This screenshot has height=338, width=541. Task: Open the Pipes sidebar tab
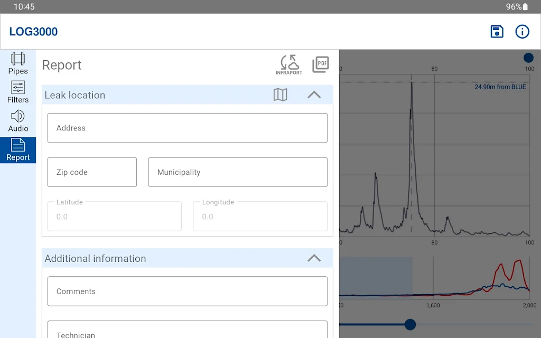(x=18, y=63)
